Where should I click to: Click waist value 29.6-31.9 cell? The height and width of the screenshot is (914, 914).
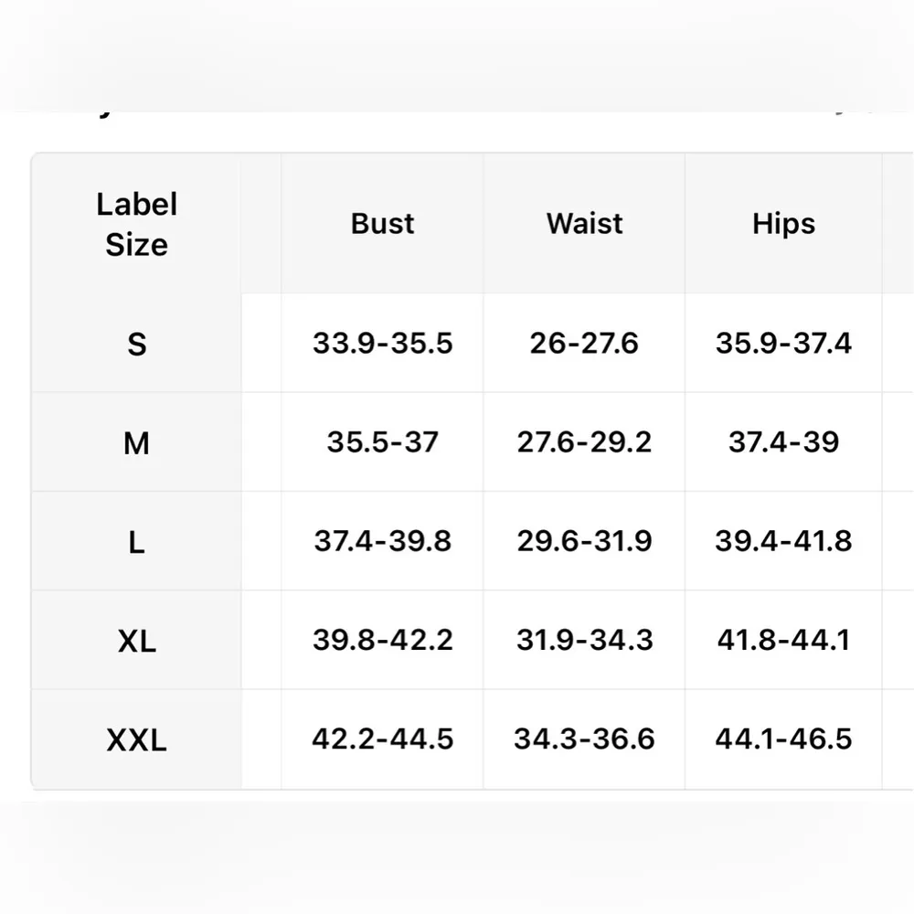[584, 541]
